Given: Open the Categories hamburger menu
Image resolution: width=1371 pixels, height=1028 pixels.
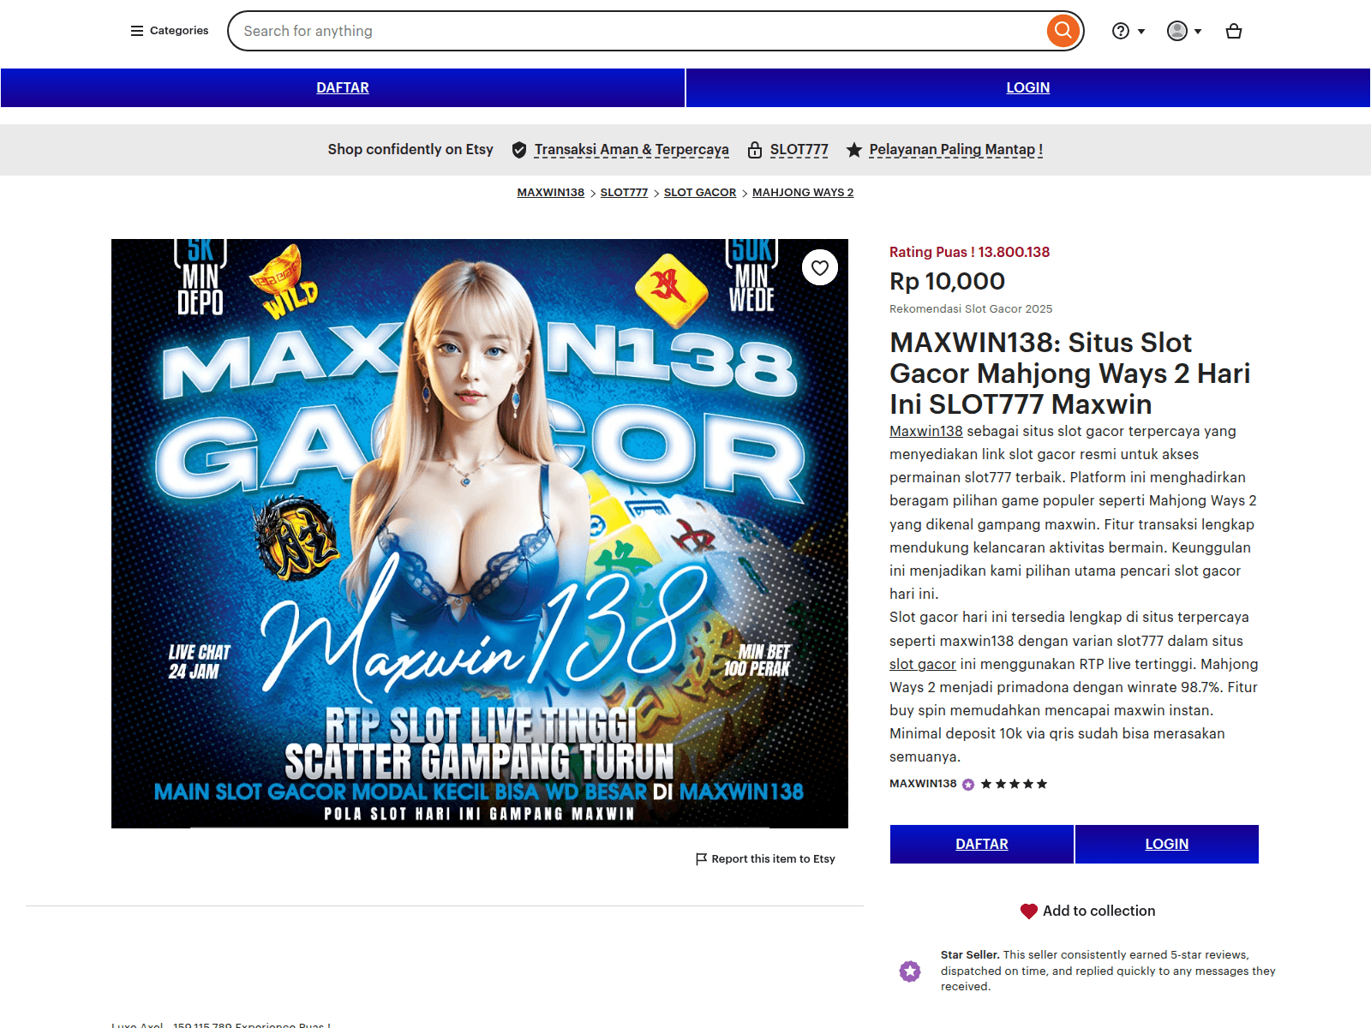Looking at the screenshot, I should click(x=169, y=31).
